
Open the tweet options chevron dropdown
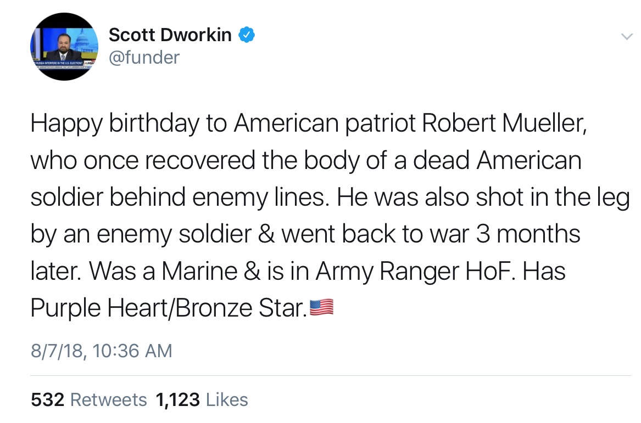pyautogui.click(x=626, y=37)
